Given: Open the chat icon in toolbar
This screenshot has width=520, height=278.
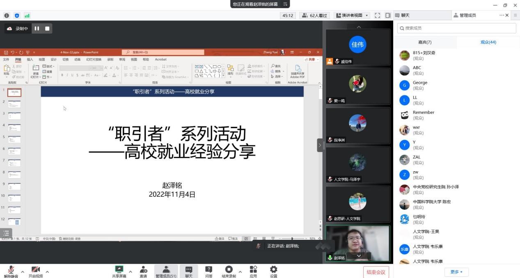Looking at the screenshot, I should (x=188, y=269).
